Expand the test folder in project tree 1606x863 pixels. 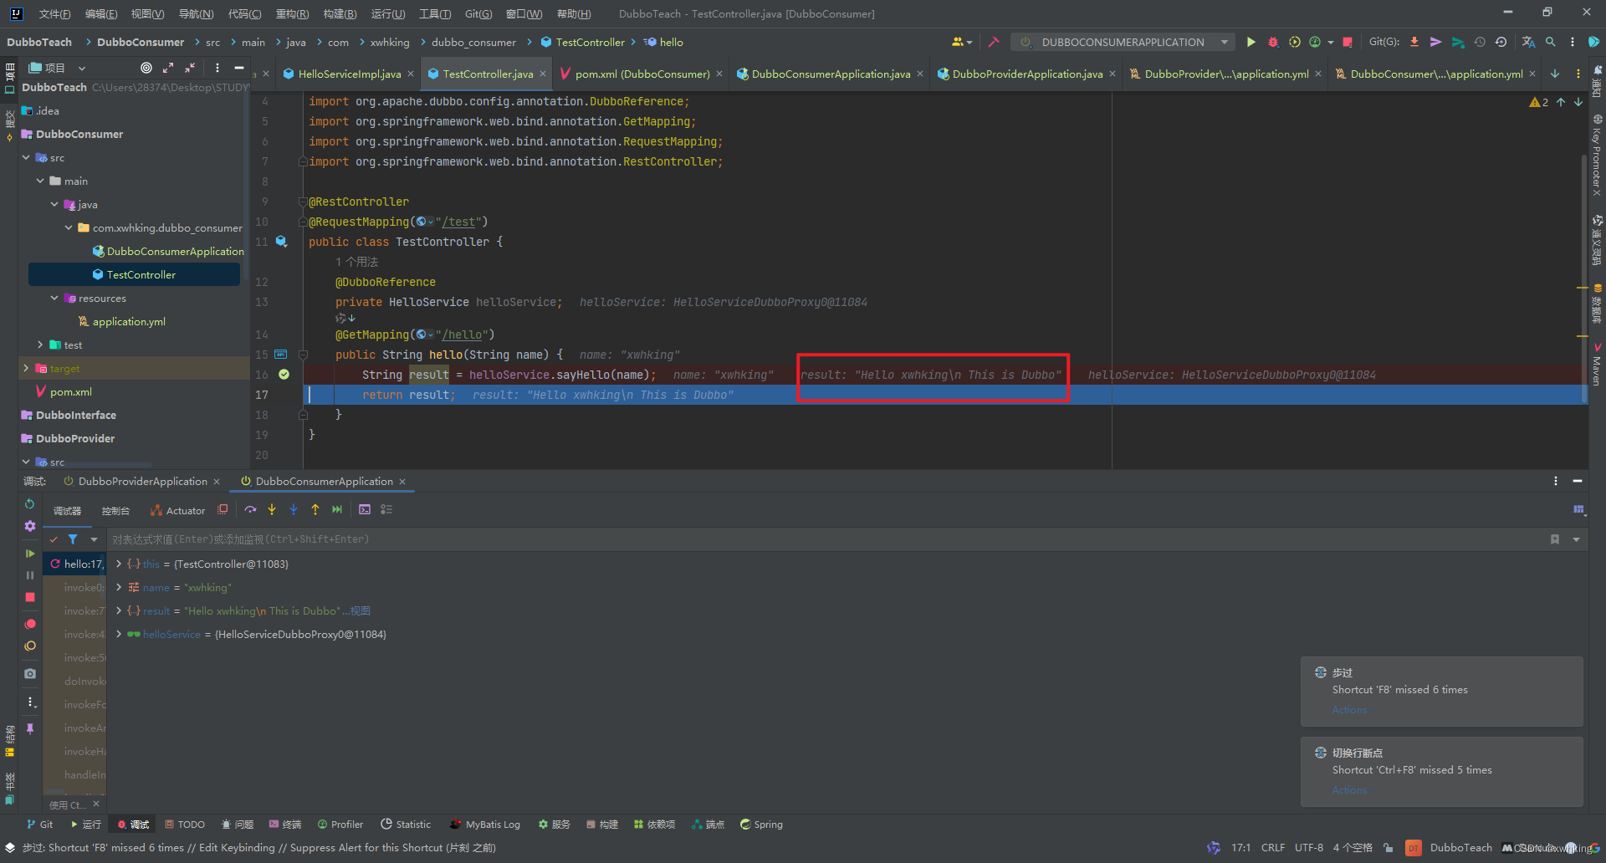[x=40, y=345]
